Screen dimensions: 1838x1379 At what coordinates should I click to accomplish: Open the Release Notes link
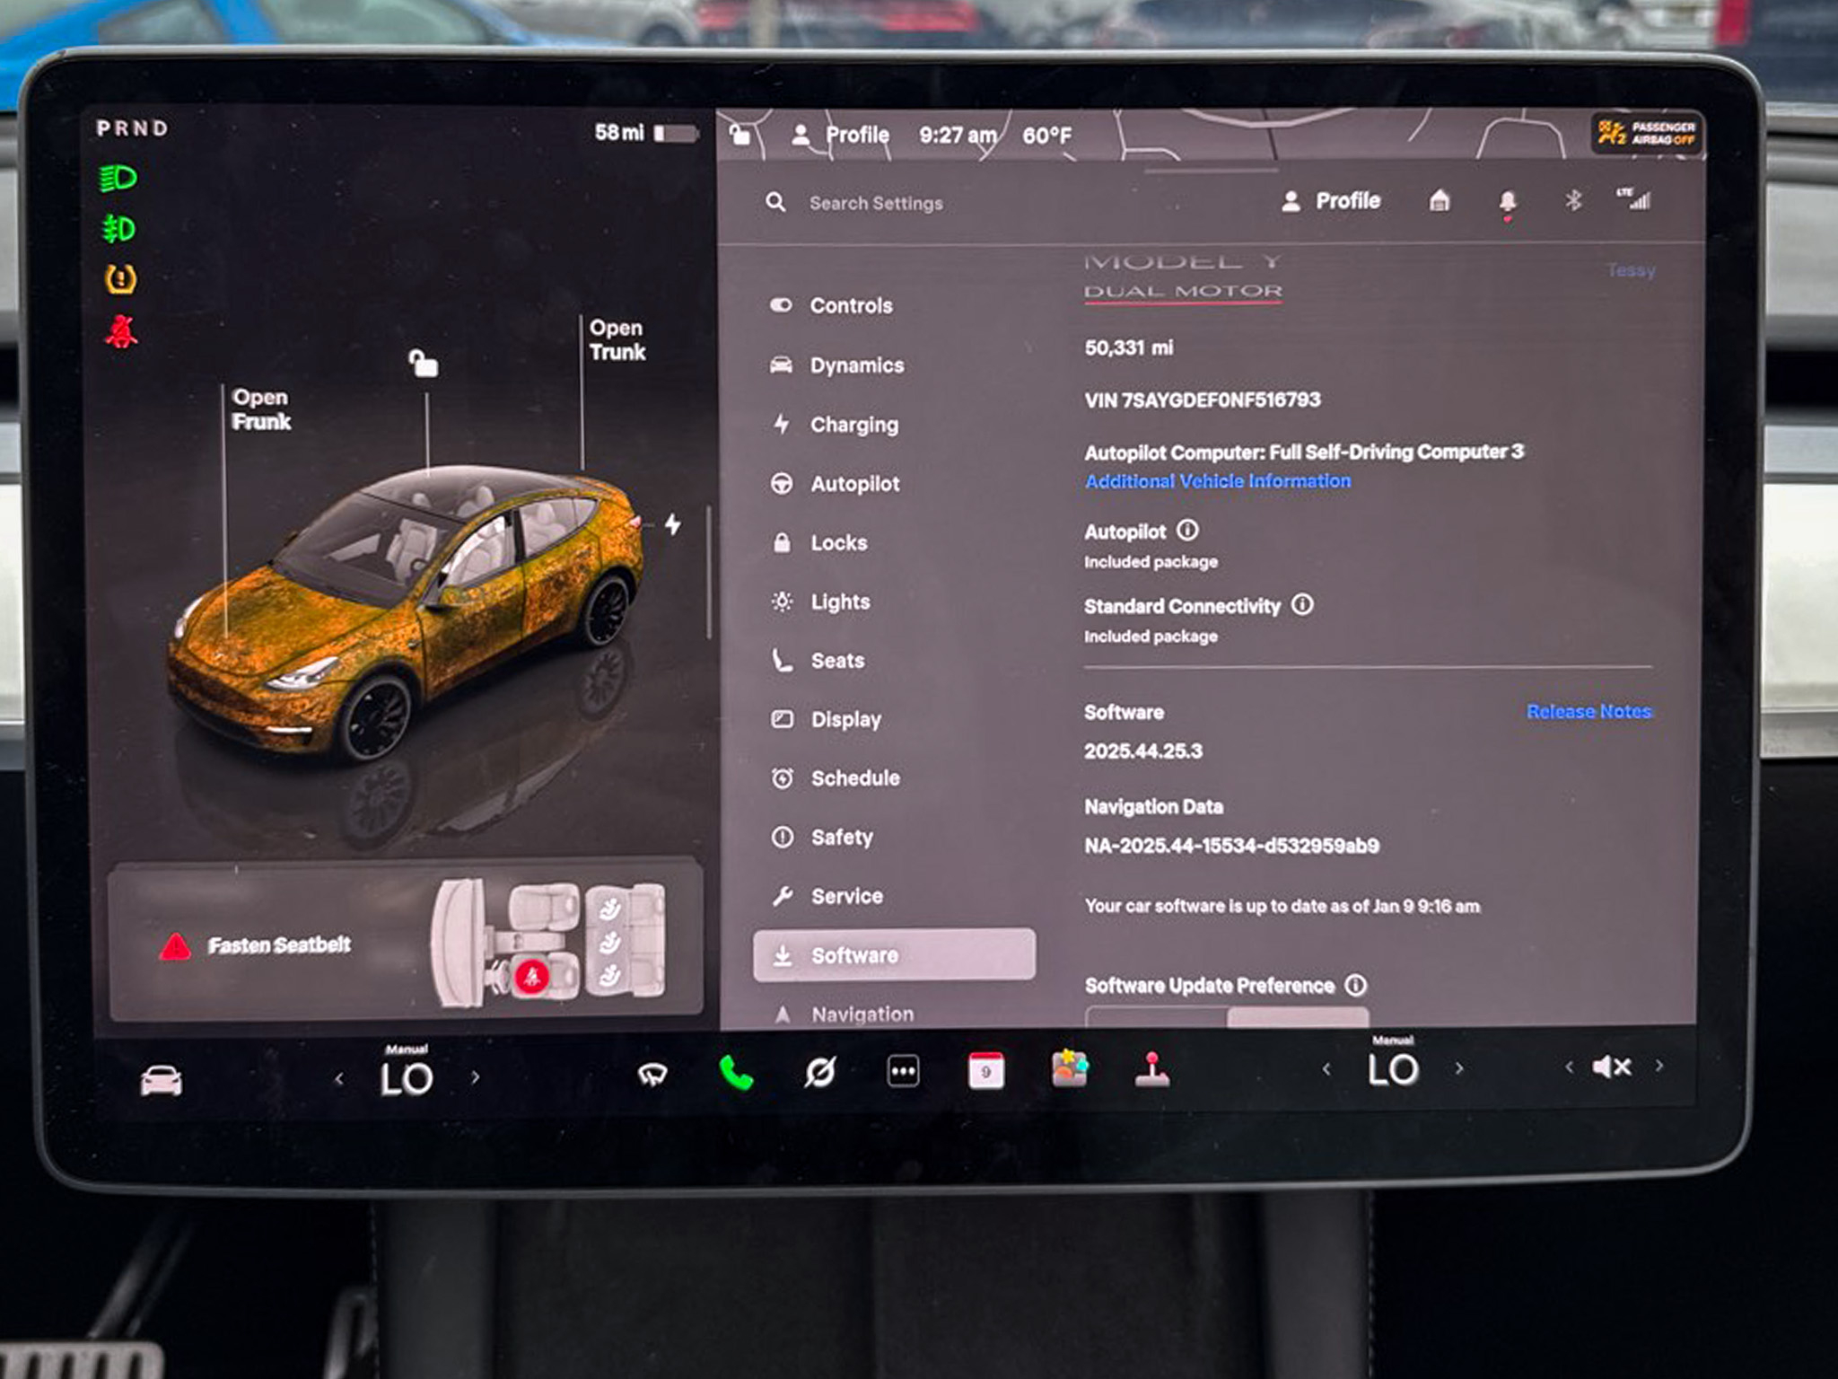(1589, 710)
